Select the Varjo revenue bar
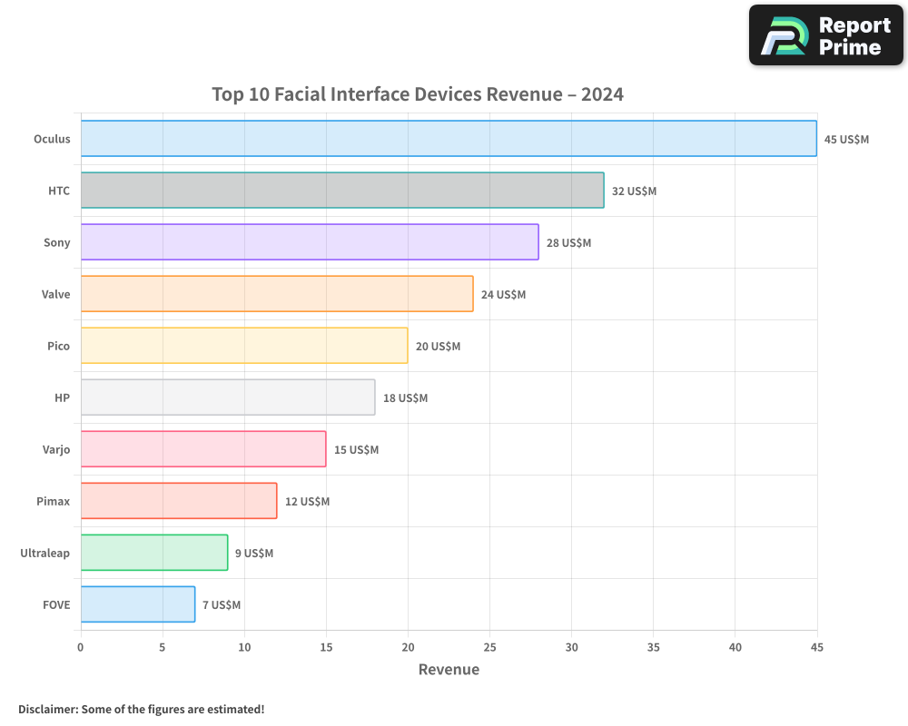Viewport: 908px width, 726px height. (x=202, y=449)
